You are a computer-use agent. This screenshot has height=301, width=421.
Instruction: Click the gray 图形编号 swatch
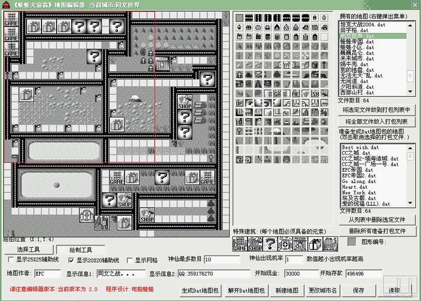coord(351,241)
